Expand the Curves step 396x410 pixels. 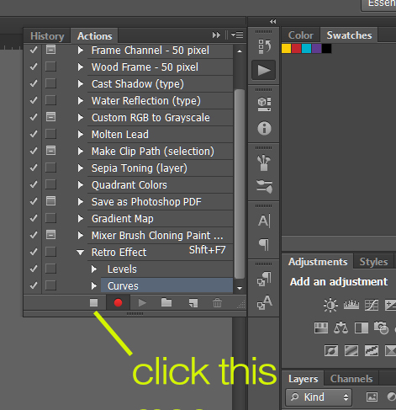click(x=94, y=285)
